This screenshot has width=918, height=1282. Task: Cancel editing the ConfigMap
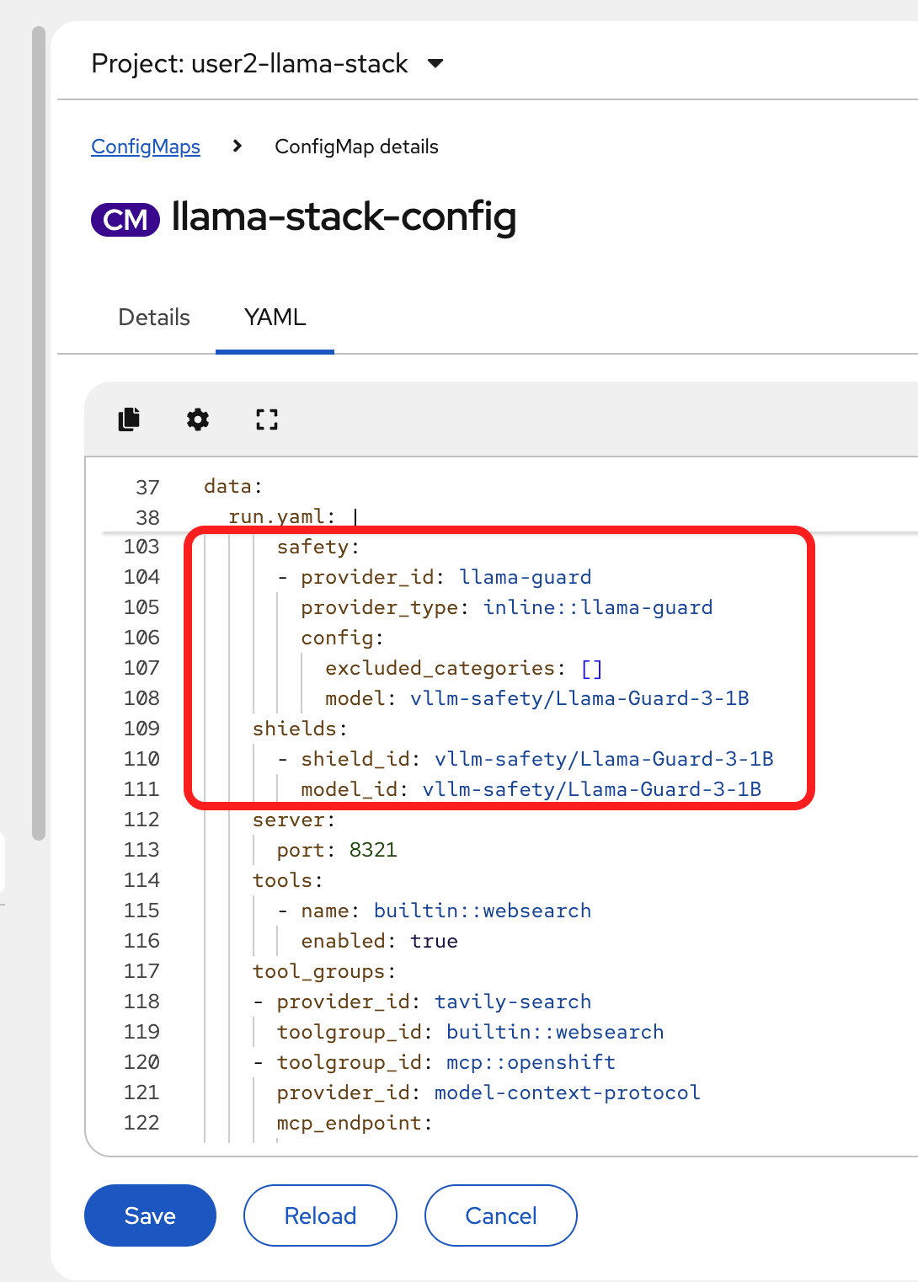[500, 1215]
